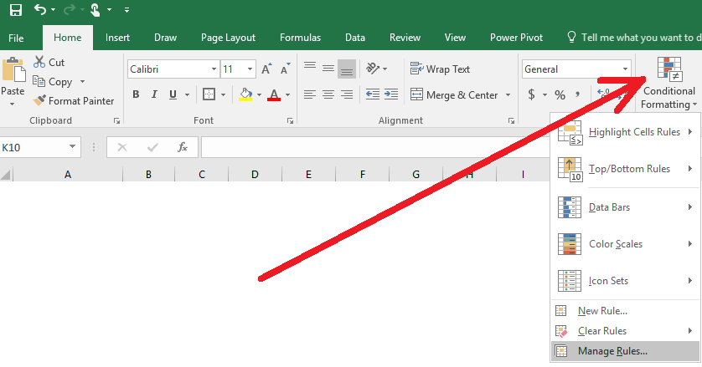Click Accounting dollar format icon
Screen dimensions: 702x367
coord(531,94)
